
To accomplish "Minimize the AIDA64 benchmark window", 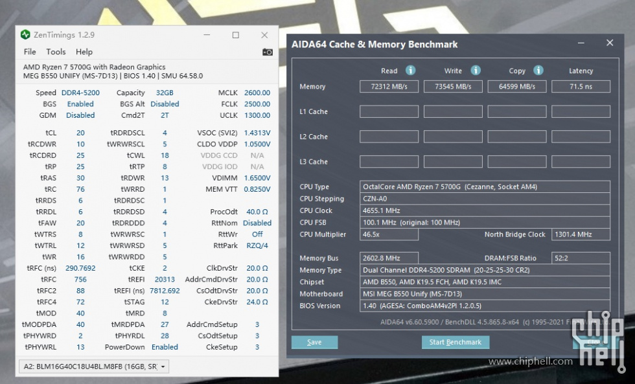I will pyautogui.click(x=581, y=43).
